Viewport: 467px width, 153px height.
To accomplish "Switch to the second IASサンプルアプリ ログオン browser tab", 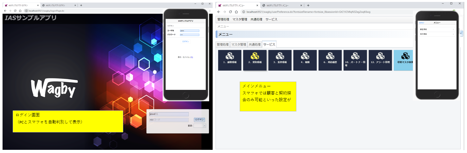I will [x=59, y=5].
